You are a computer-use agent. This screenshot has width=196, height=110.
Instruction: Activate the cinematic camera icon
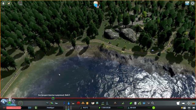(183, 103)
